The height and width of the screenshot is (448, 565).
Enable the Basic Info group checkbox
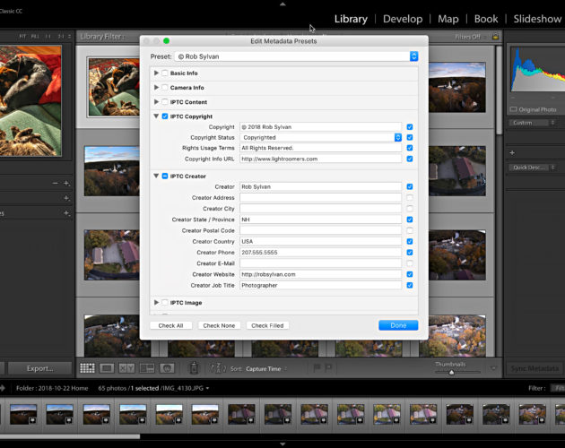point(165,73)
